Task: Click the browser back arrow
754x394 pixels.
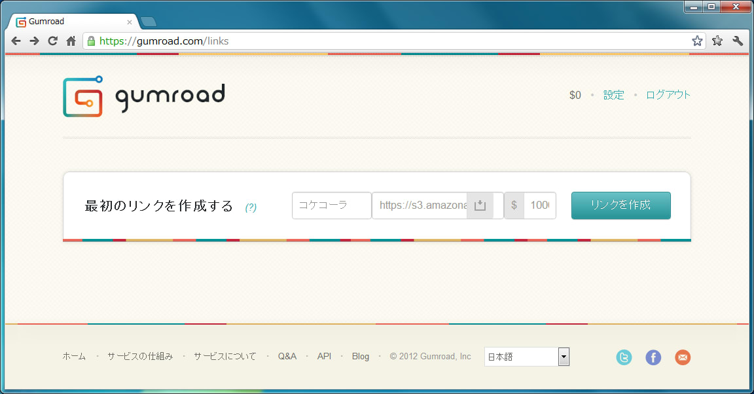Action: pyautogui.click(x=16, y=41)
